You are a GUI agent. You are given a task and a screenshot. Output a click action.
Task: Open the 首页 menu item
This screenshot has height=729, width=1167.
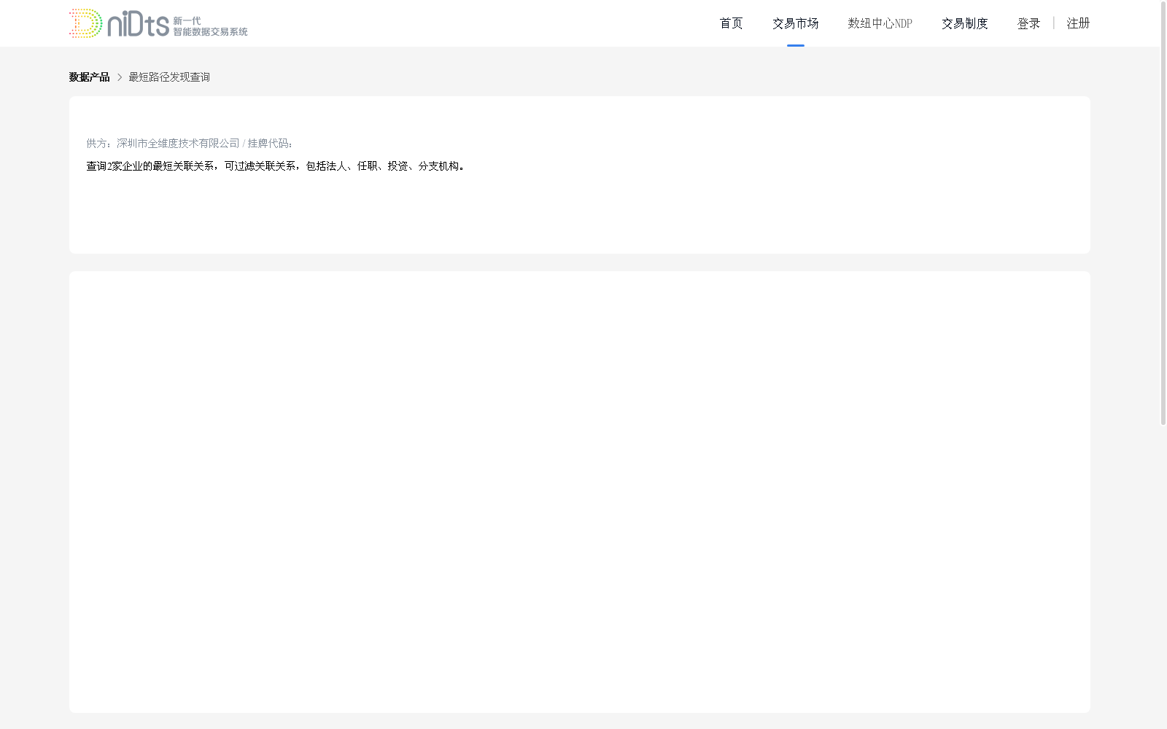coord(731,23)
